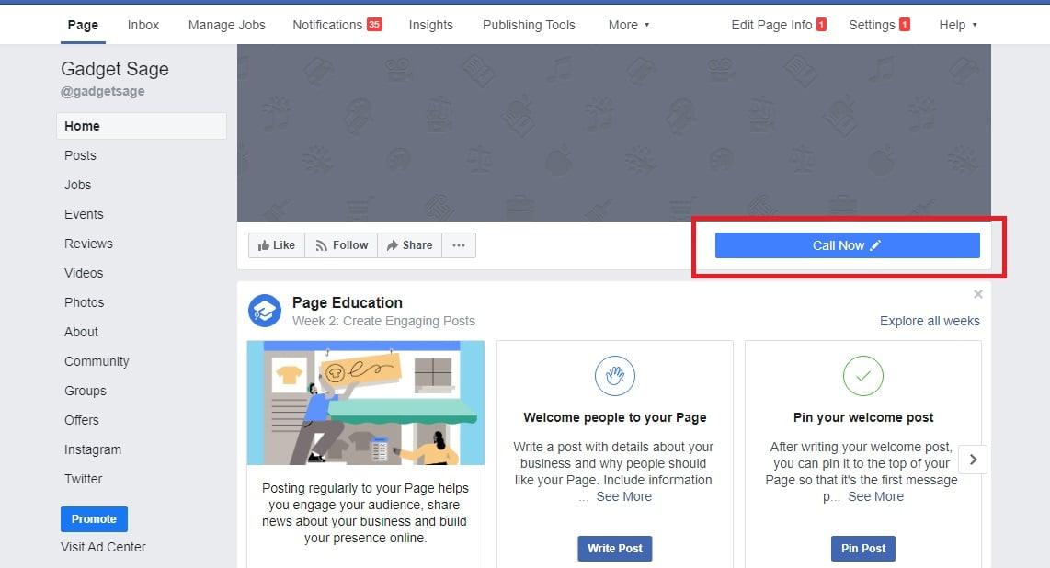1050x568 pixels.
Task: Click the Write Post button
Action: pyautogui.click(x=614, y=548)
